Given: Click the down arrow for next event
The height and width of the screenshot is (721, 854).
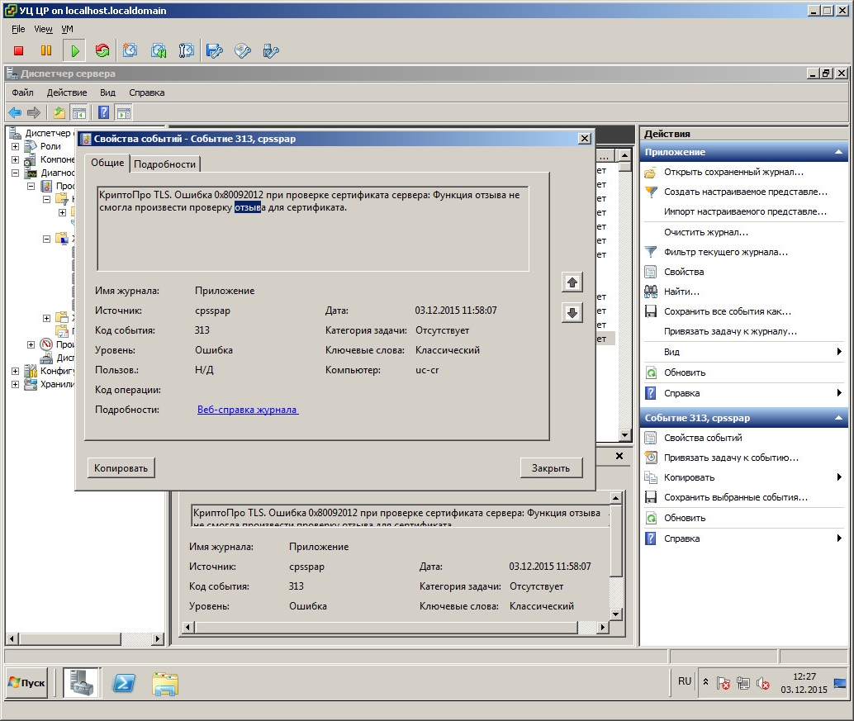Looking at the screenshot, I should click(x=572, y=312).
